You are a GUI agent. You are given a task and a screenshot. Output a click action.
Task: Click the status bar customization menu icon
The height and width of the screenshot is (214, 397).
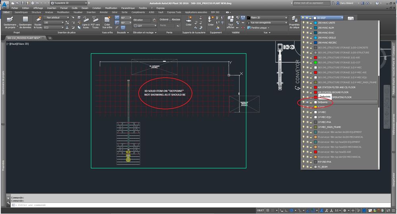click(x=393, y=210)
